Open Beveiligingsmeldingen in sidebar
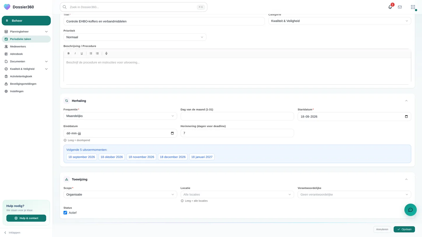Viewport: 422px width, 237px height. pyautogui.click(x=26, y=84)
